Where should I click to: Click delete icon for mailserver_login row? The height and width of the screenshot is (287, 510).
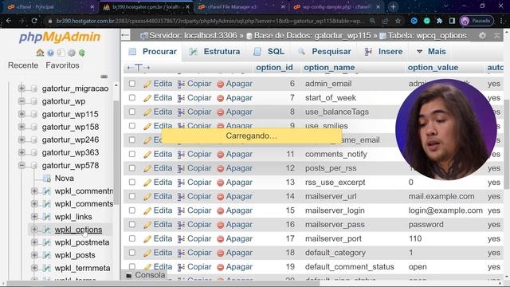point(220,210)
